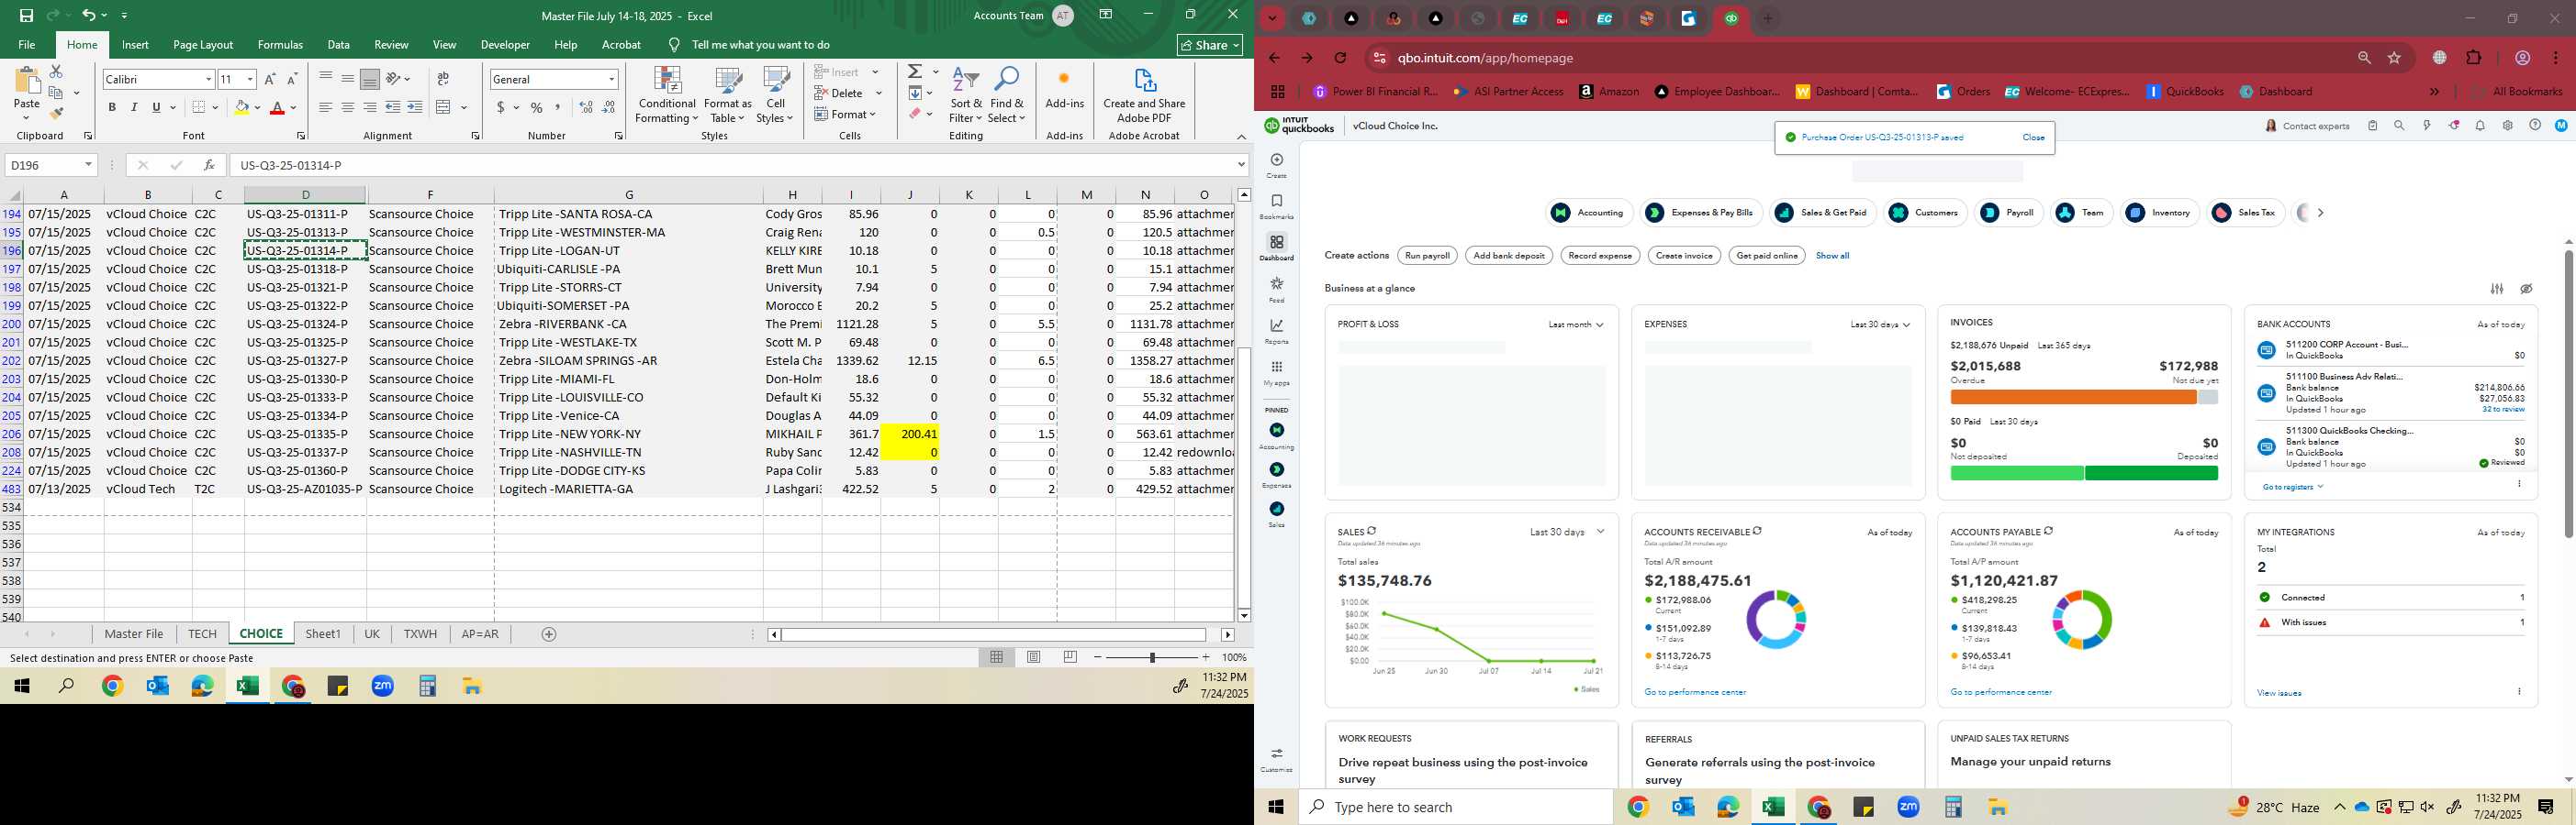Click the Undo arrow in Excel title bar
This screenshot has width=2576, height=825.
click(x=89, y=16)
